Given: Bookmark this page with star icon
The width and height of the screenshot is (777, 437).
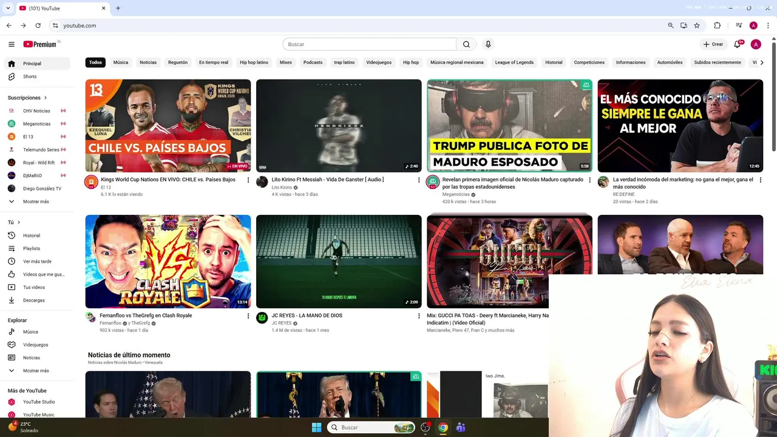Looking at the screenshot, I should coord(697,25).
